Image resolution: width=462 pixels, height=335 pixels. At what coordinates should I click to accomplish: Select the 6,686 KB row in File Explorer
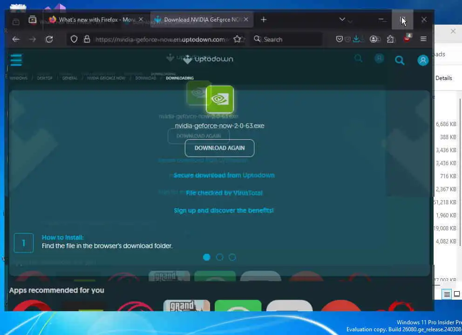[x=446, y=124]
